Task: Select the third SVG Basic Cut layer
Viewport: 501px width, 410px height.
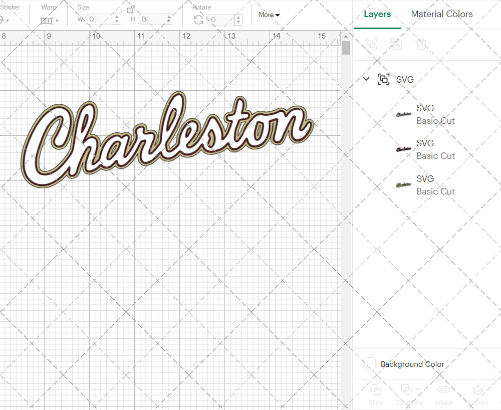Action: [427, 185]
